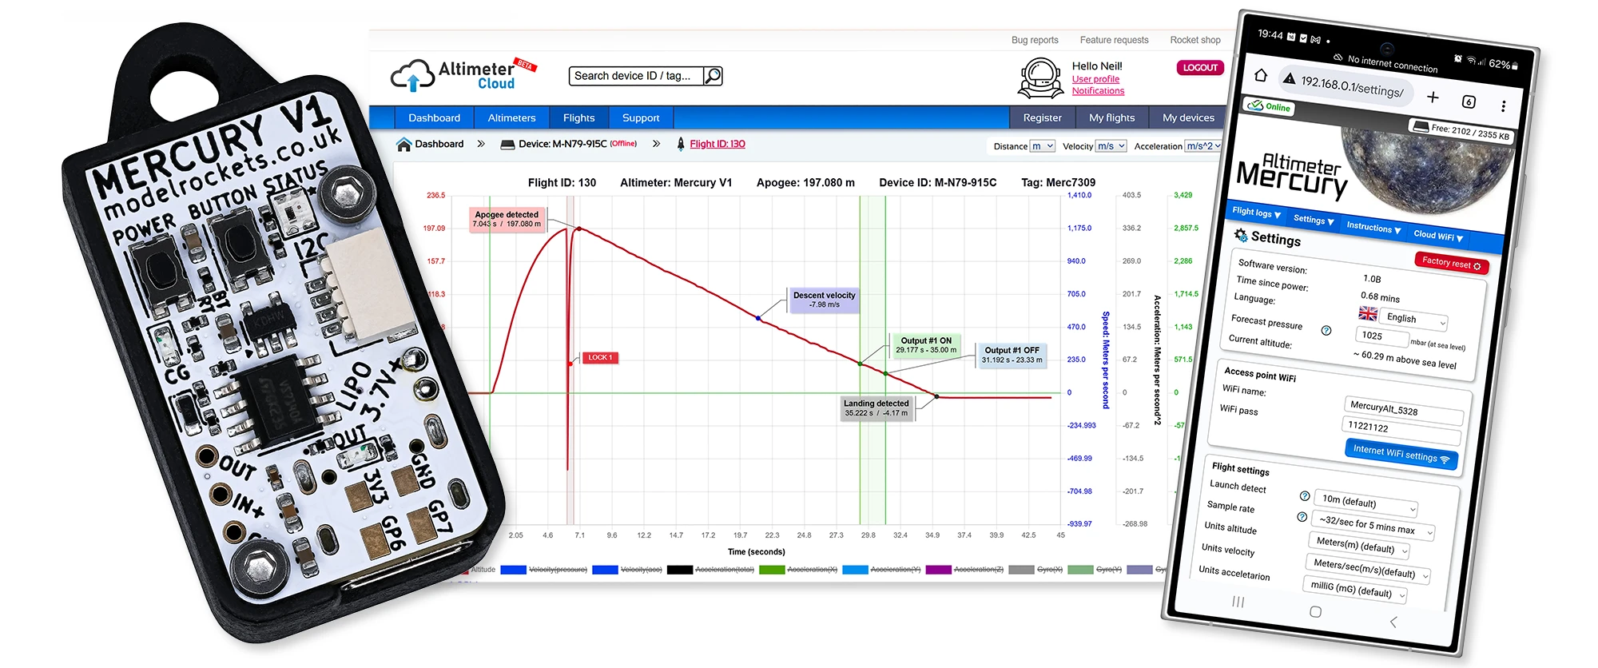Open the Flights menu in the navbar
This screenshot has height=668, width=1598.
[x=579, y=117]
